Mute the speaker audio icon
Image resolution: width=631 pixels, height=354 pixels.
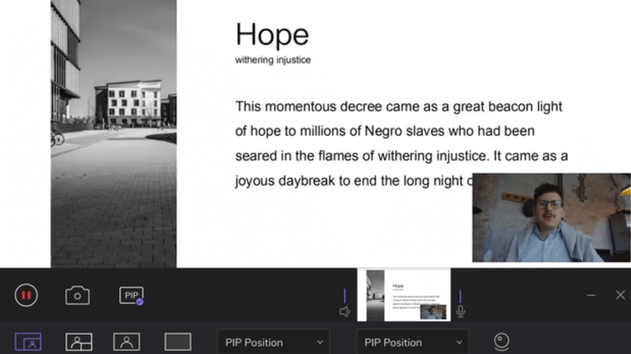click(345, 312)
